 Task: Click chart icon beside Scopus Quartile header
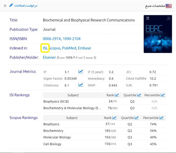[x=136, y=118]
